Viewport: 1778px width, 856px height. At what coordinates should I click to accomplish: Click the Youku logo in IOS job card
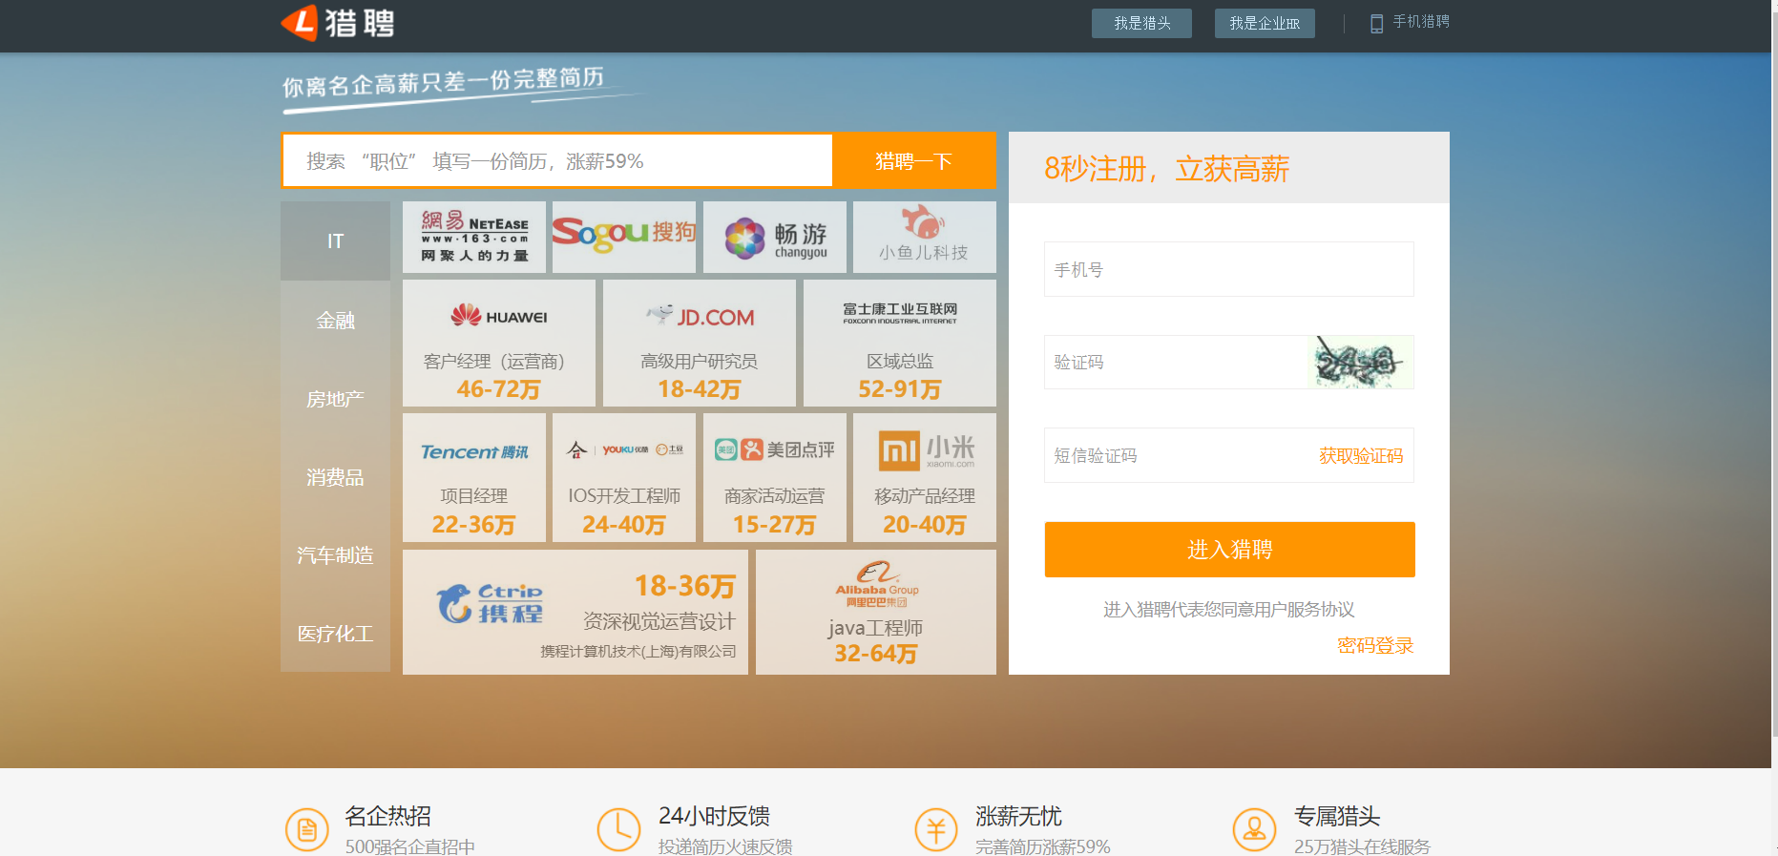pos(625,449)
